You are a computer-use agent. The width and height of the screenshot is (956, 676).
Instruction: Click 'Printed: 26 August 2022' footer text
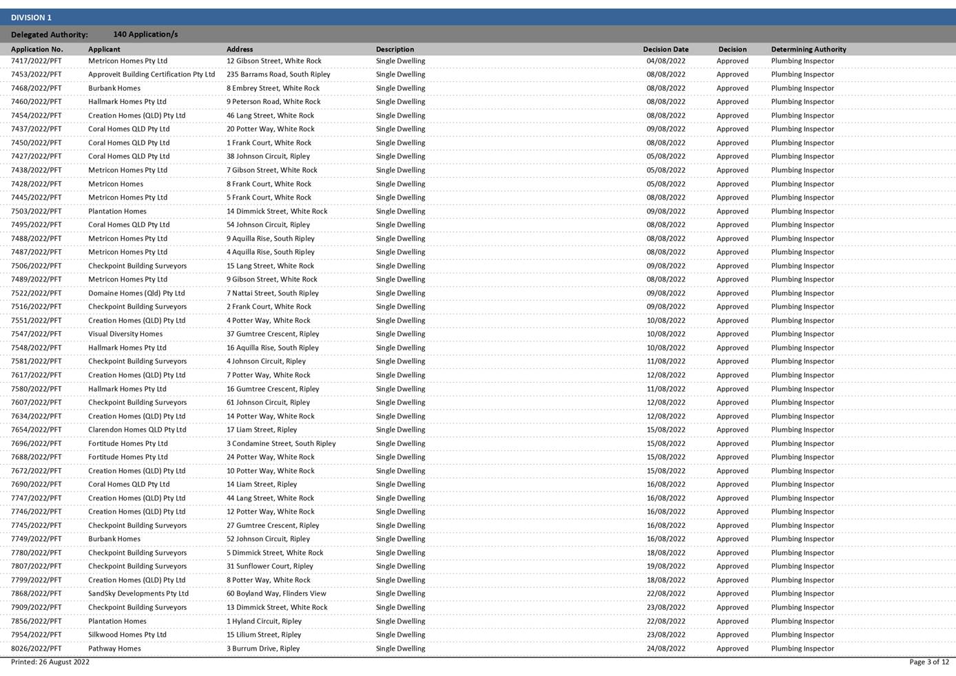50,662
